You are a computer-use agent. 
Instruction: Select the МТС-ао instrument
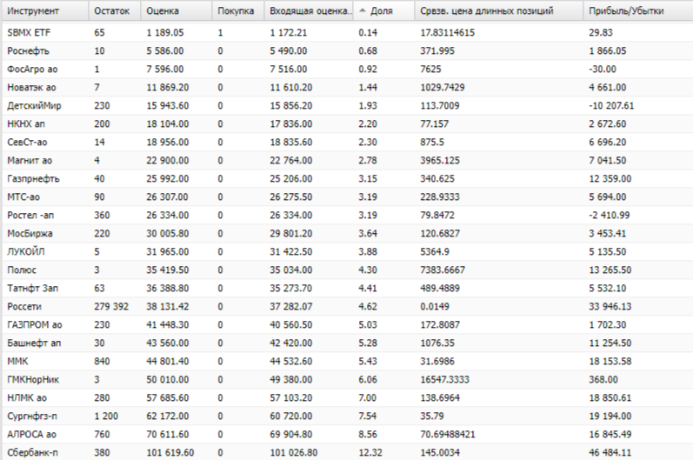click(23, 197)
